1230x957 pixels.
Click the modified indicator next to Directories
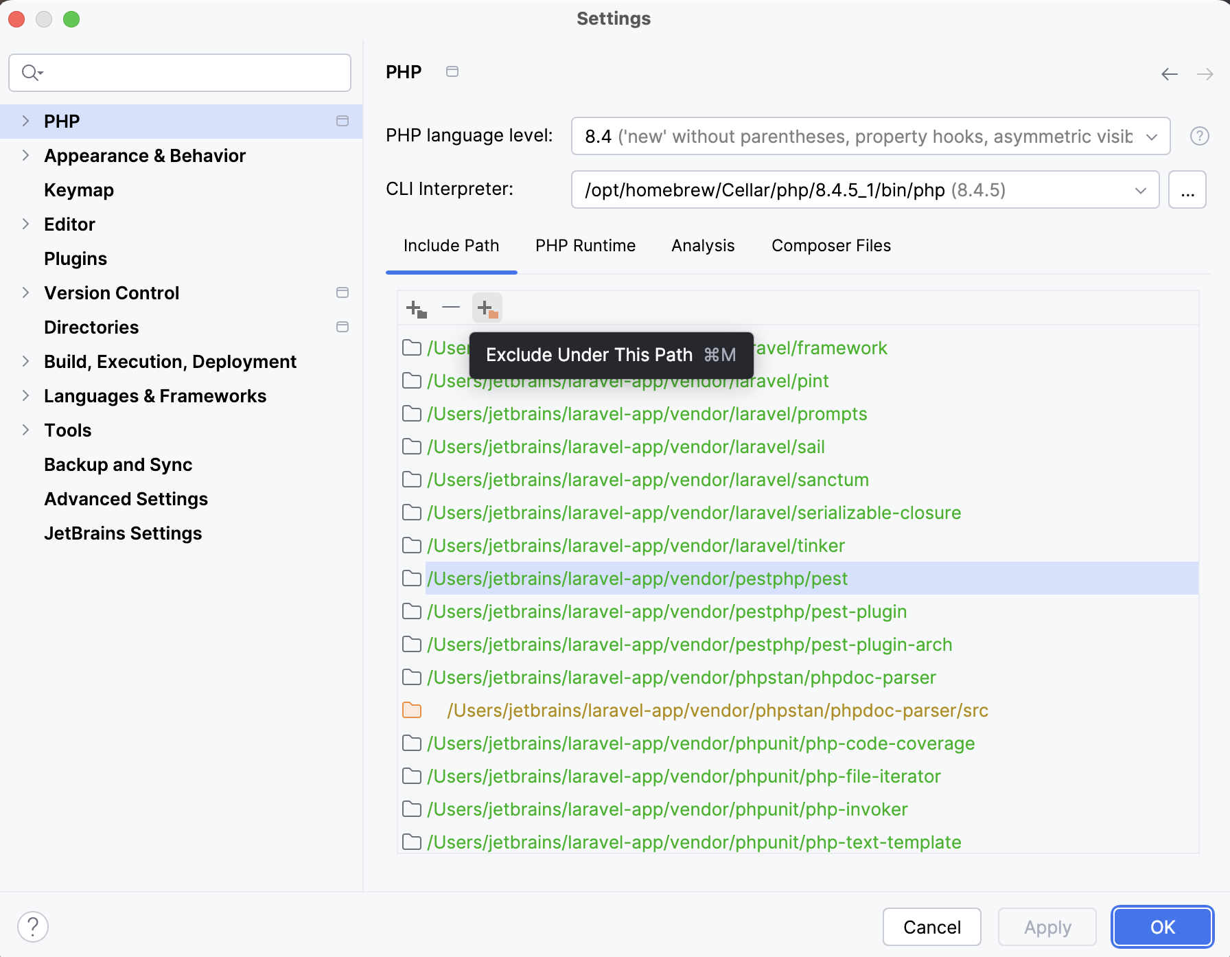[343, 327]
